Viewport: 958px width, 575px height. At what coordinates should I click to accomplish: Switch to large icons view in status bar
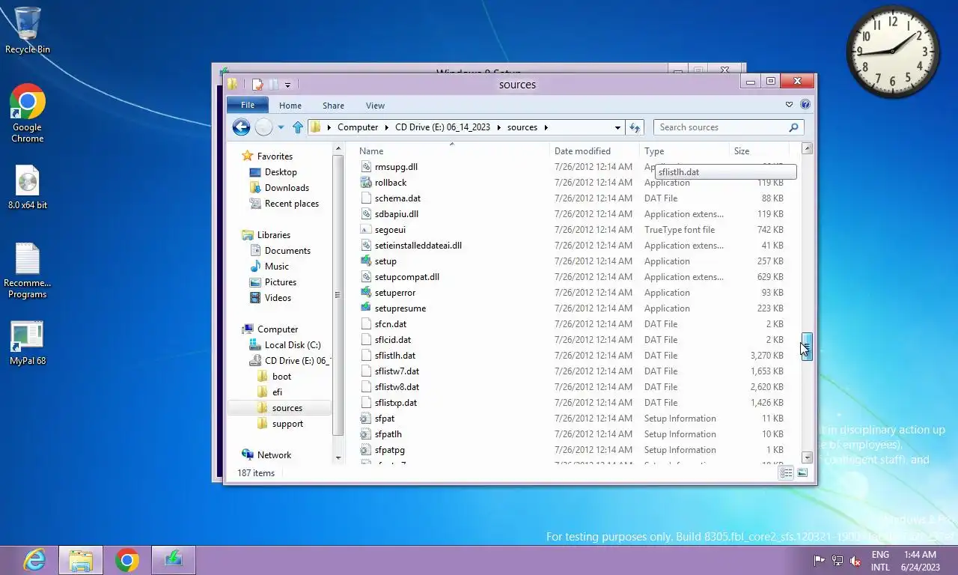802,473
